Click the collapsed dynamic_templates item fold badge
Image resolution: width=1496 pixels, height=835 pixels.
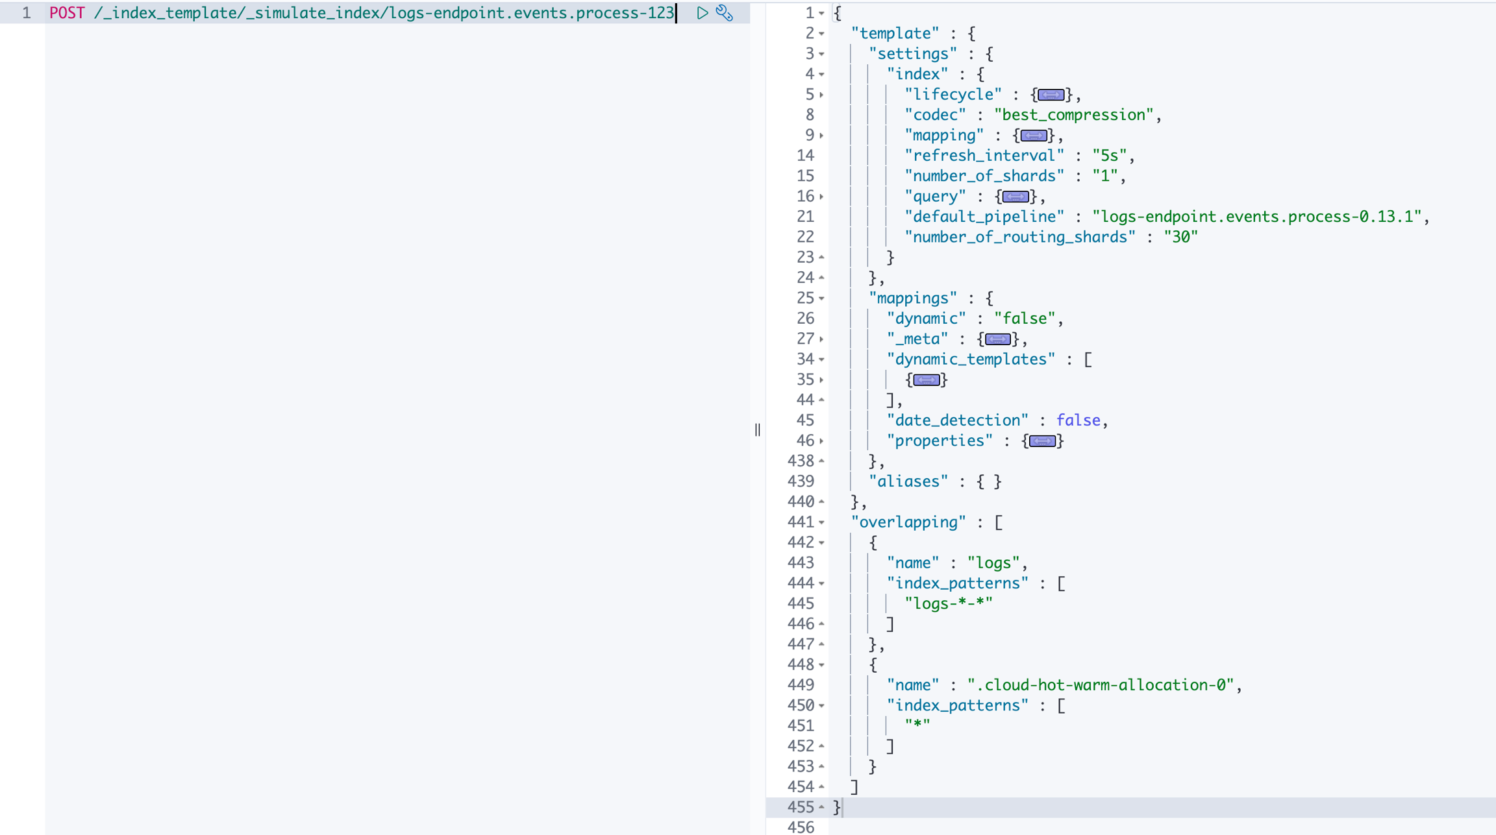coord(926,380)
